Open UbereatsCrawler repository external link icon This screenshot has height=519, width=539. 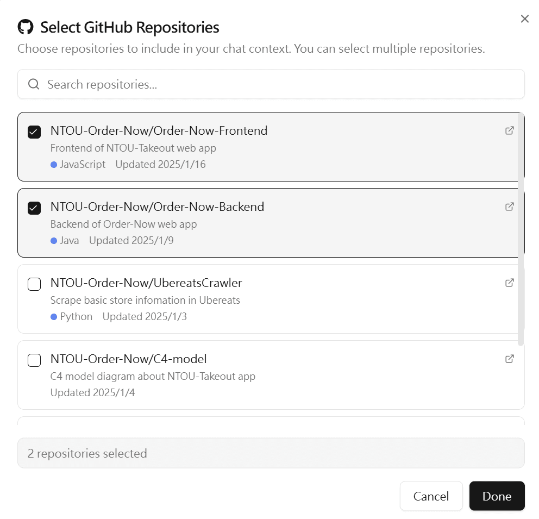point(510,283)
